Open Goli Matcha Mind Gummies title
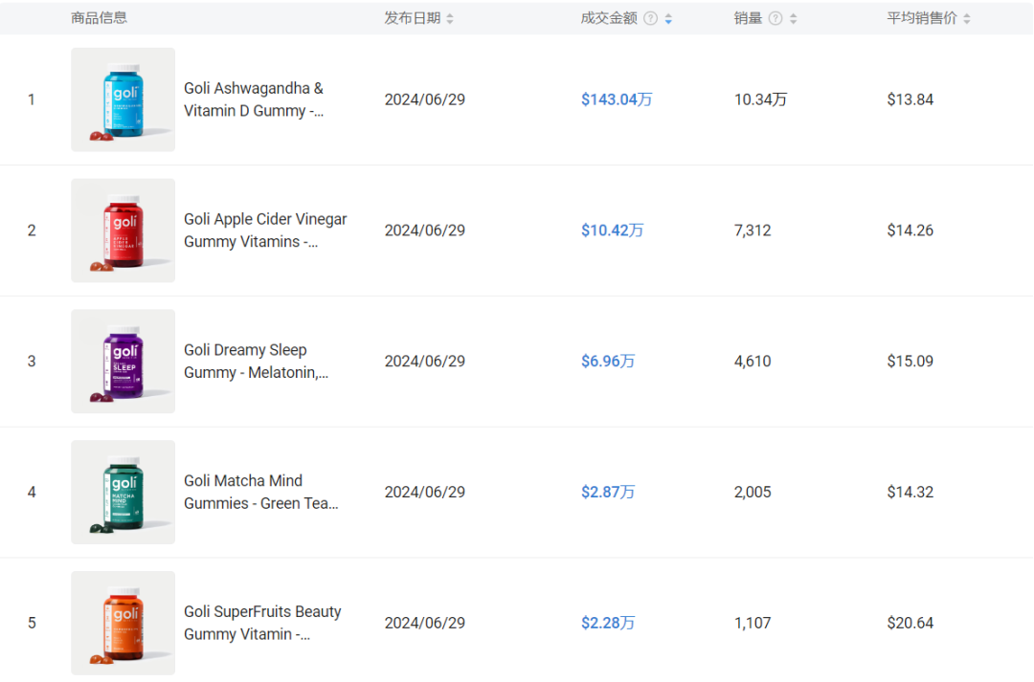1034x682 pixels. pos(261,493)
